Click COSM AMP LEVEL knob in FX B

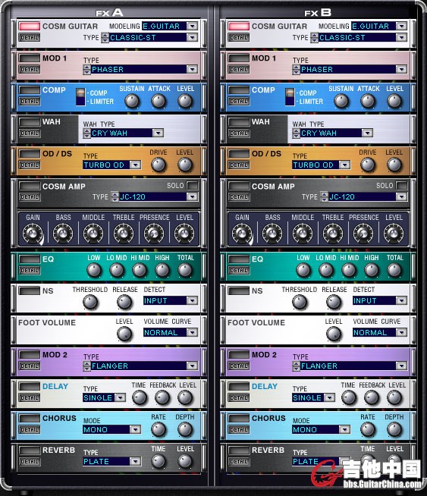point(394,234)
